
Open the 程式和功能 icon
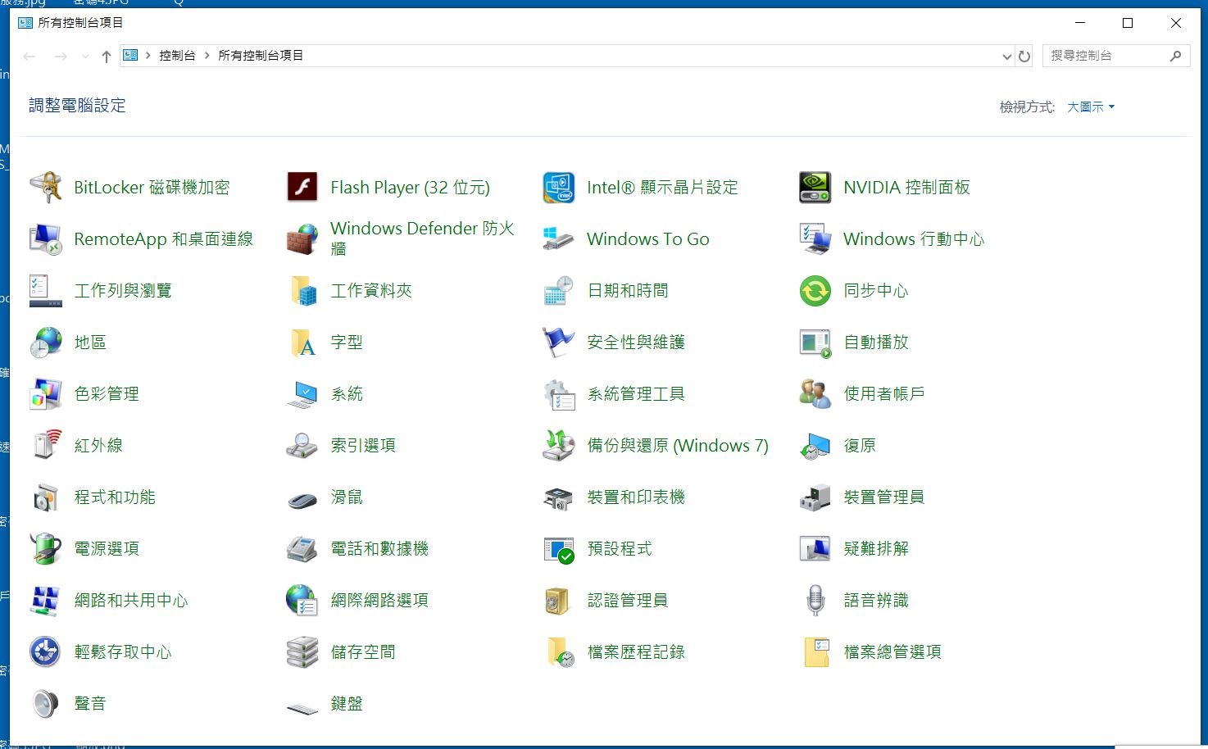(x=45, y=497)
